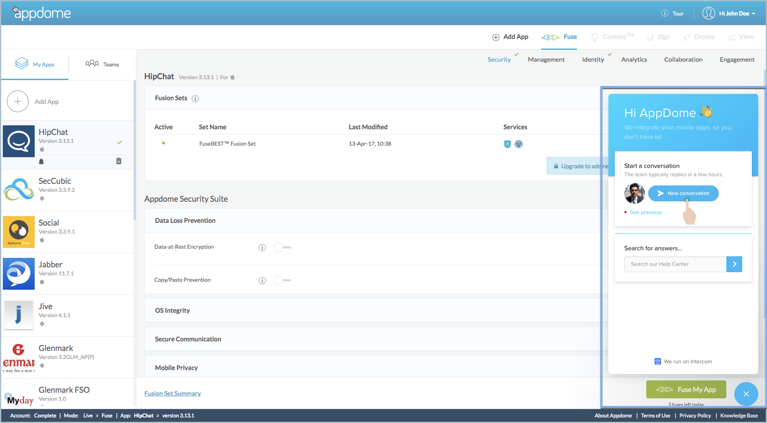This screenshot has width=767, height=423.
Task: Click the user avatar icon
Action: [x=708, y=13]
